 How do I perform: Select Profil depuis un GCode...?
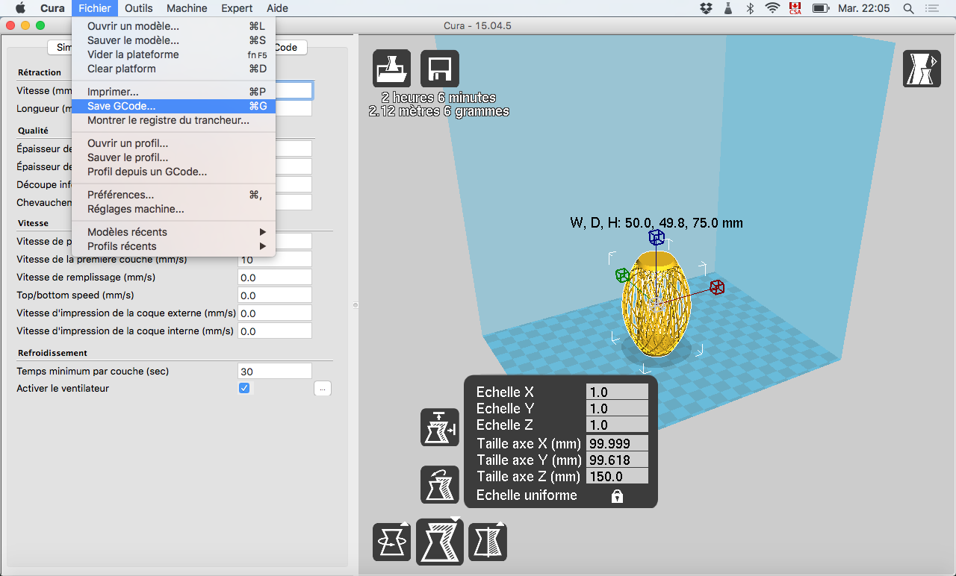pyautogui.click(x=173, y=172)
